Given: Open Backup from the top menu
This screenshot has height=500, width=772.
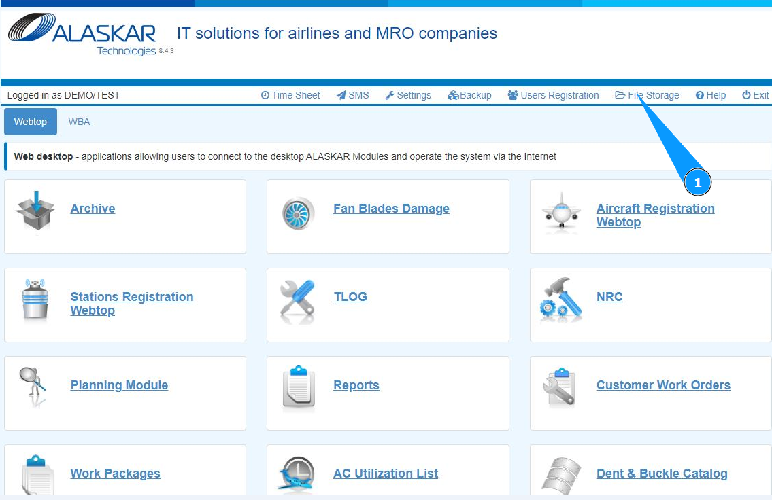Looking at the screenshot, I should [x=469, y=95].
